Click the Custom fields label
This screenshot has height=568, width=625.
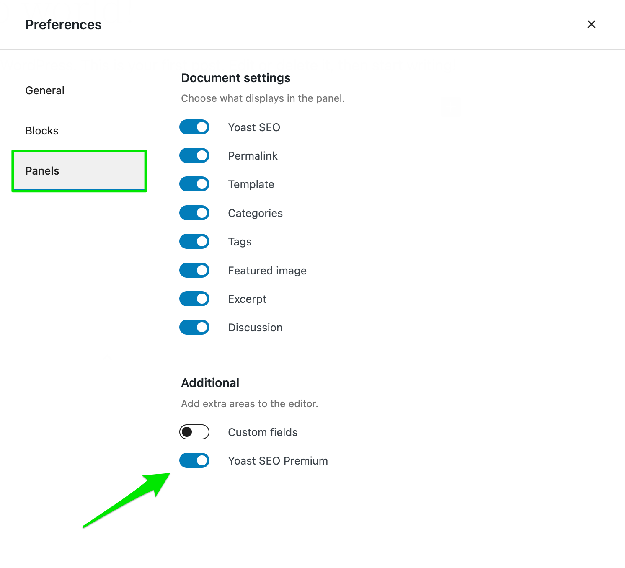tap(262, 432)
